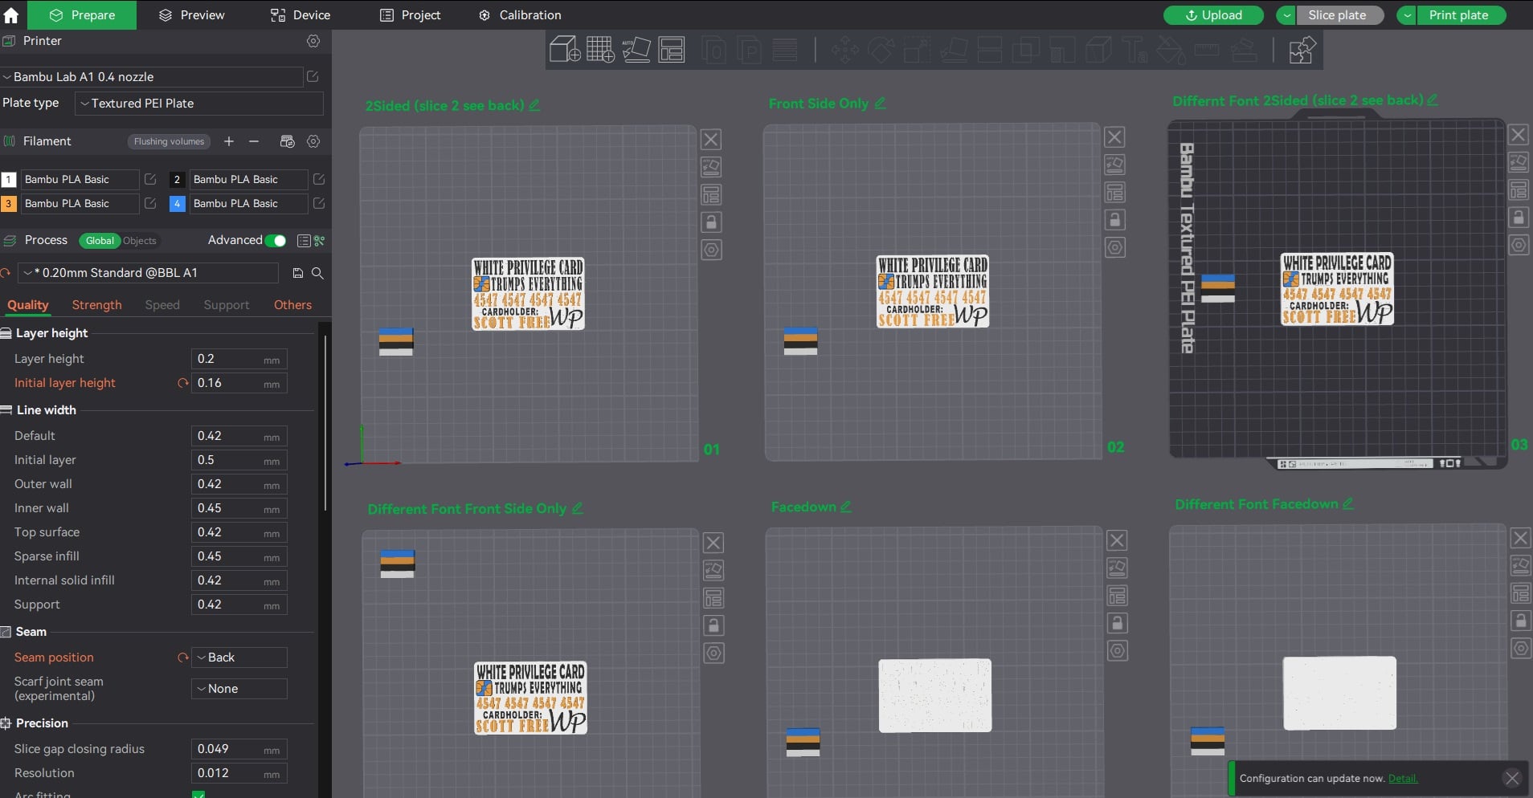Viewport: 1533px width, 798px height.
Task: Open the compare presets icon
Action: [x=319, y=240]
